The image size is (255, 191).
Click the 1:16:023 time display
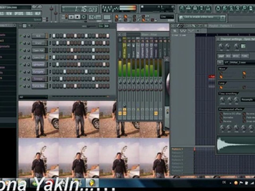[x=80, y=9]
